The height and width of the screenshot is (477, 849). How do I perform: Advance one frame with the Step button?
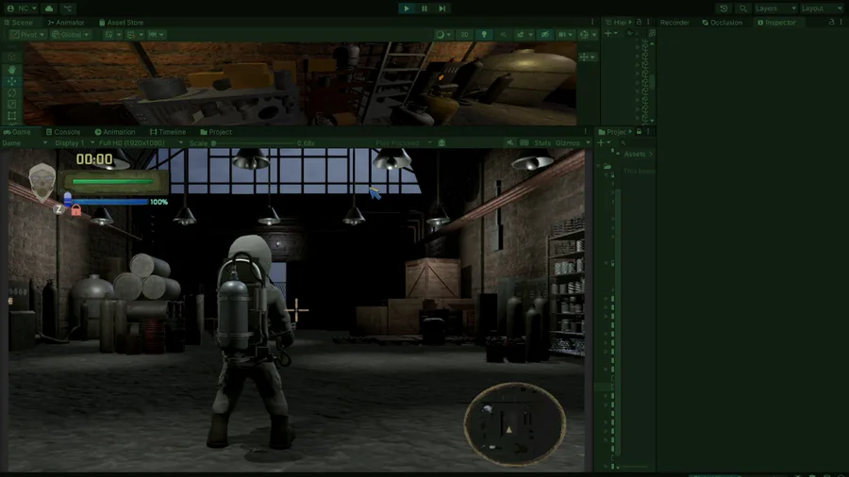442,8
